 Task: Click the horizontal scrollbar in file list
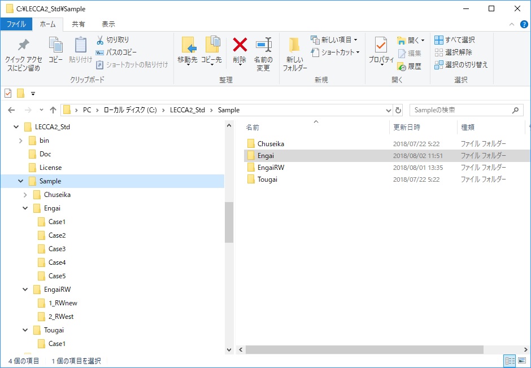pos(364,350)
